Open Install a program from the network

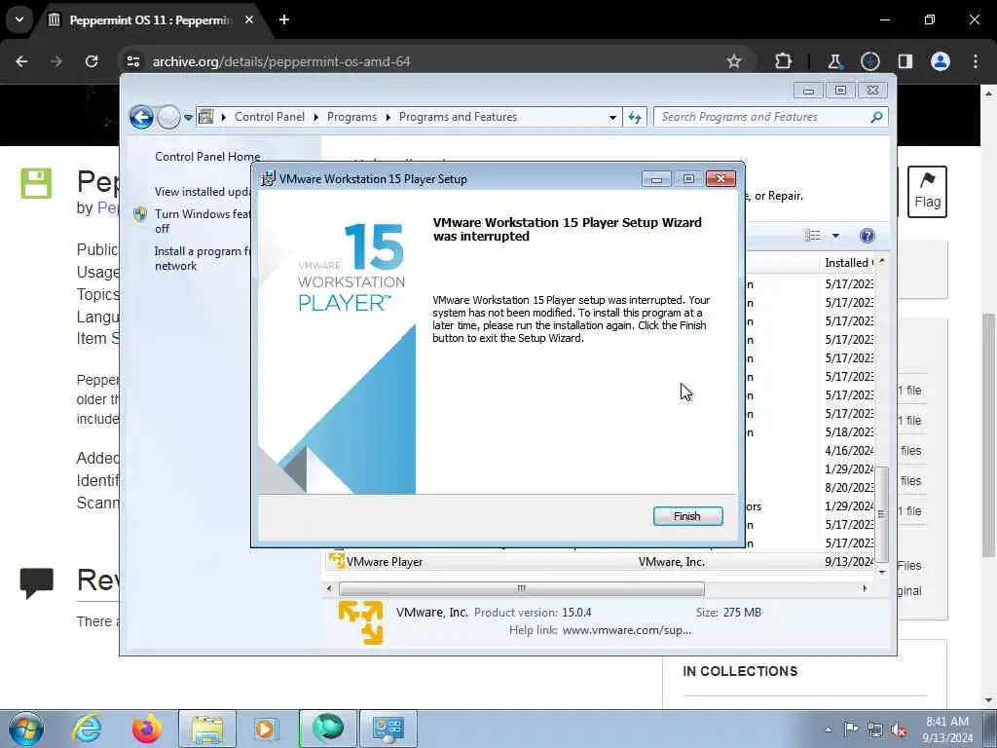tap(203, 258)
